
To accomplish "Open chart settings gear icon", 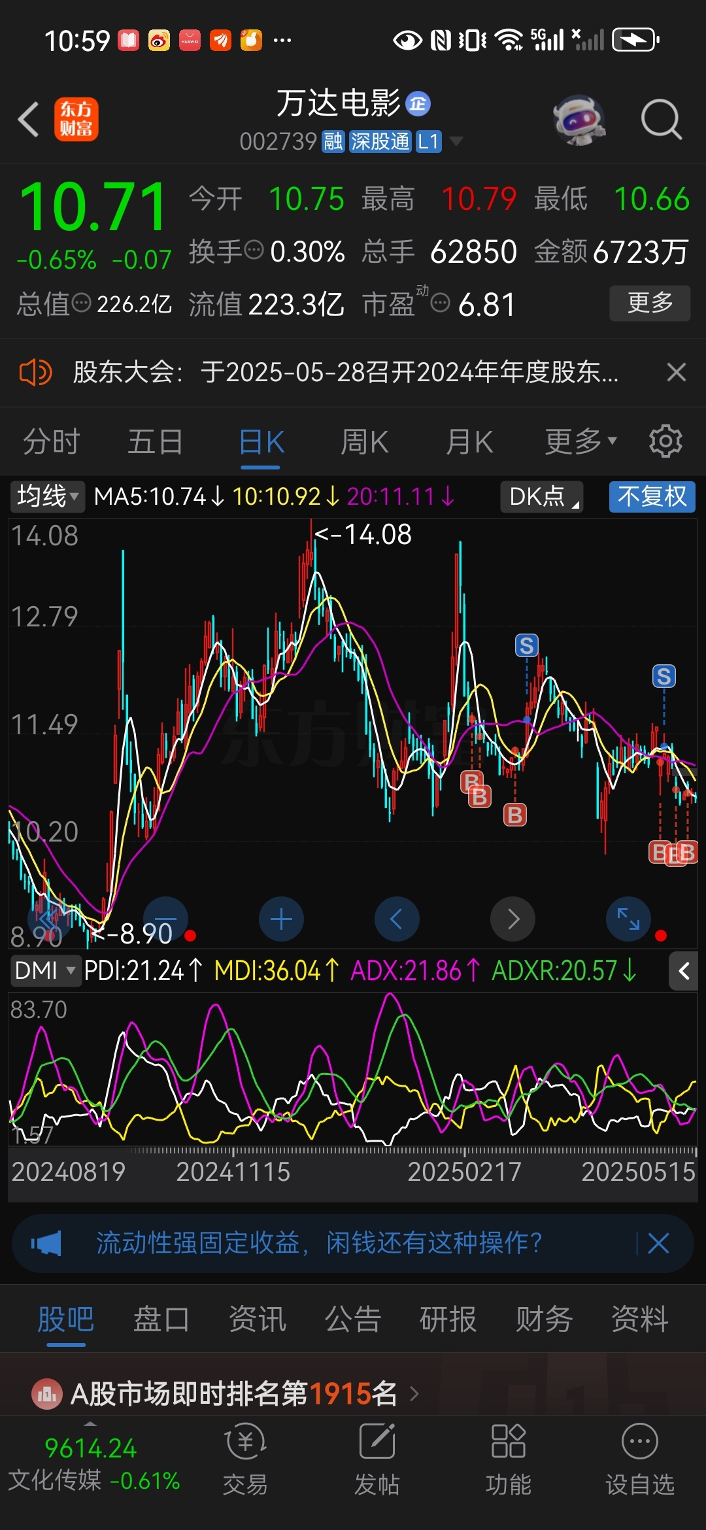I will pyautogui.click(x=665, y=441).
